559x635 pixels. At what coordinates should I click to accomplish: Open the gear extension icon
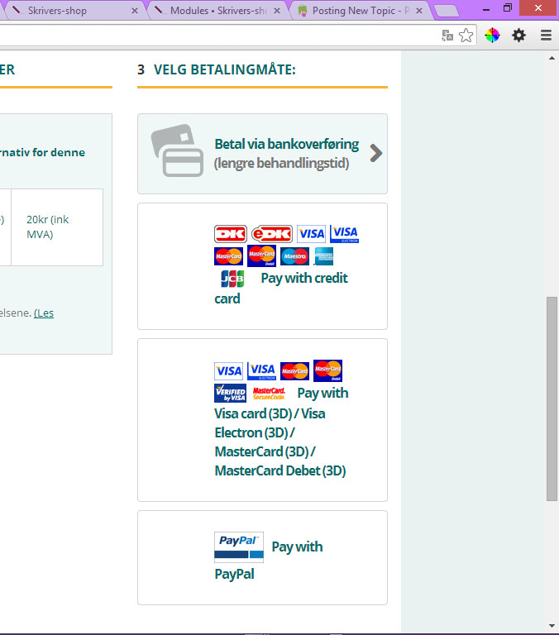[519, 36]
